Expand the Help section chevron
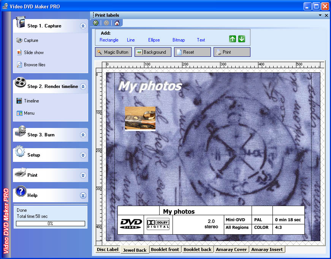 (x=83, y=195)
